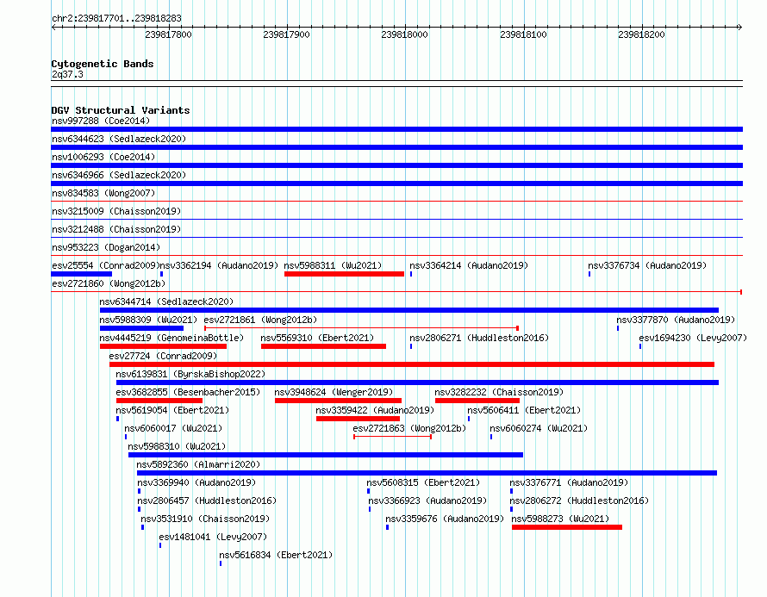Click the nsv3948624 red bar
Screen dimensions: 767x597
[338, 401]
